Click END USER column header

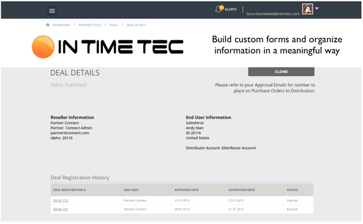[x=131, y=190]
